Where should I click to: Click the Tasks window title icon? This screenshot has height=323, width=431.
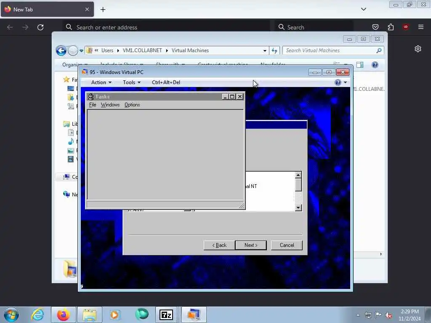pyautogui.click(x=91, y=97)
